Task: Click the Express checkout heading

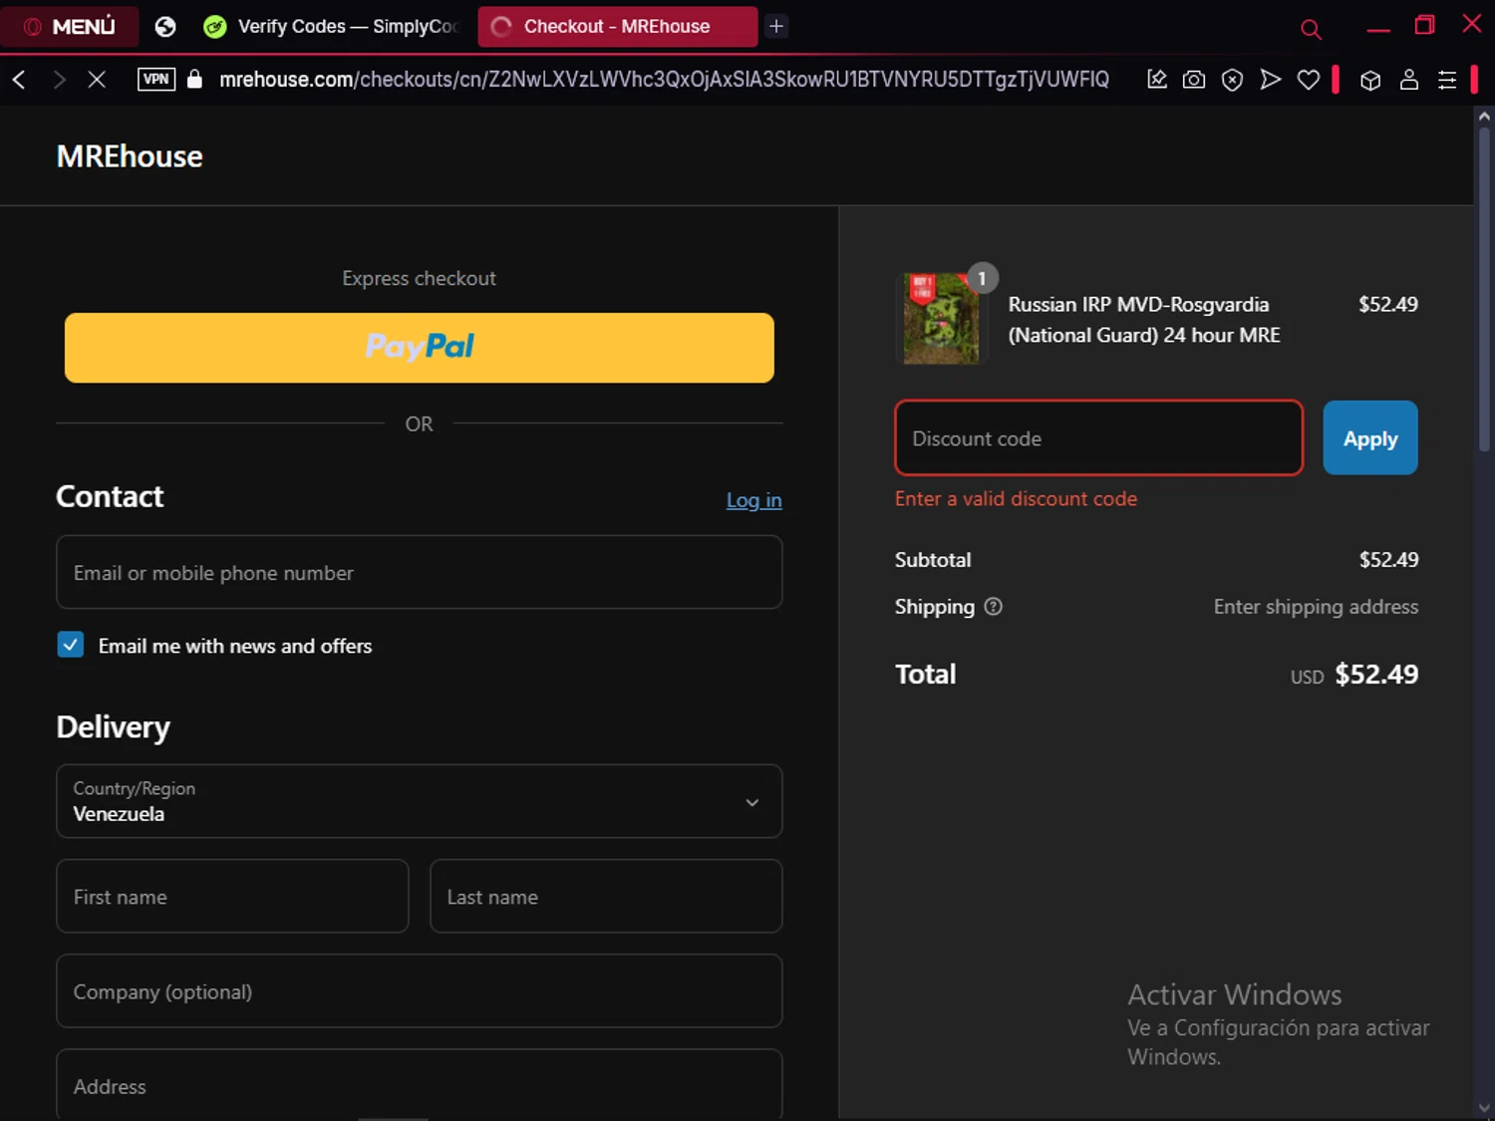Action: click(420, 278)
